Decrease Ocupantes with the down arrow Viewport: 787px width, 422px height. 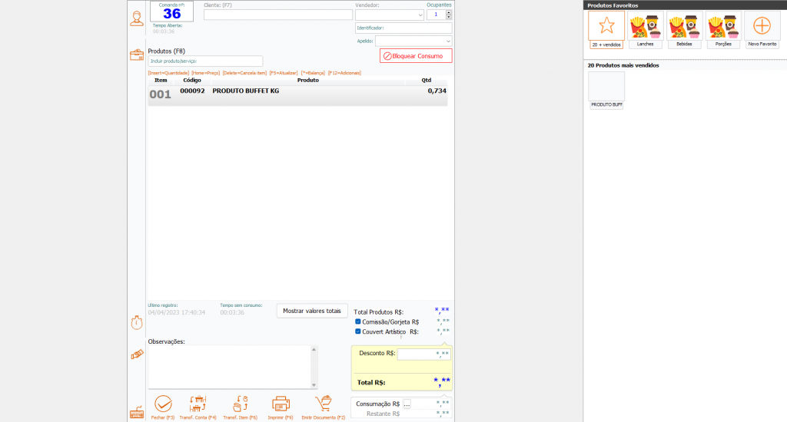point(449,18)
